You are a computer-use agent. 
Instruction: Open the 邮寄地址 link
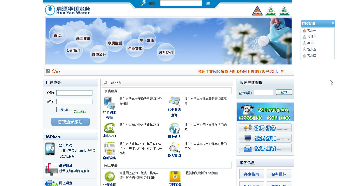click(66, 165)
